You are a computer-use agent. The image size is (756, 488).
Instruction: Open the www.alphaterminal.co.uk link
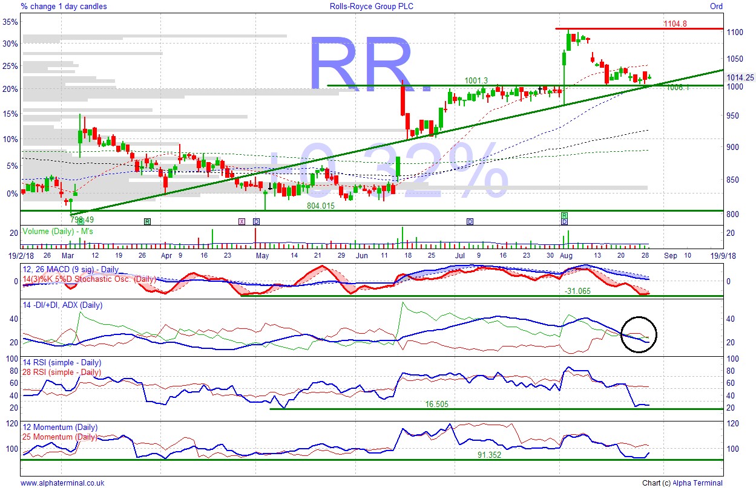click(62, 483)
